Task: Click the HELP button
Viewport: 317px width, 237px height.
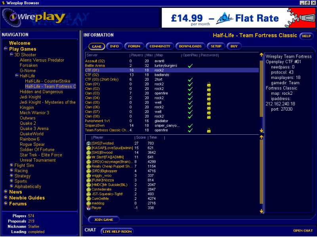Action: (306, 36)
